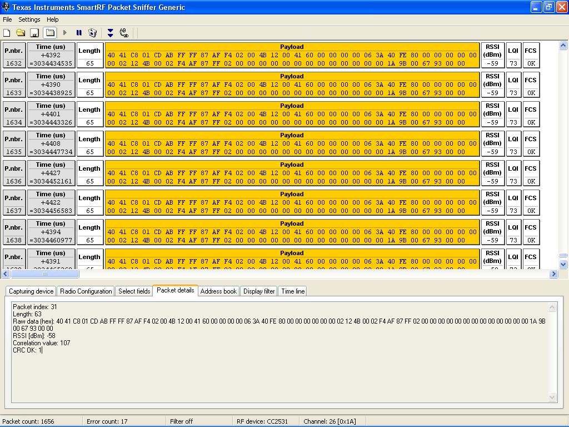Image resolution: width=569 pixels, height=427 pixels.
Task: Minimize the Packet Sniffer window
Action: pos(536,7)
